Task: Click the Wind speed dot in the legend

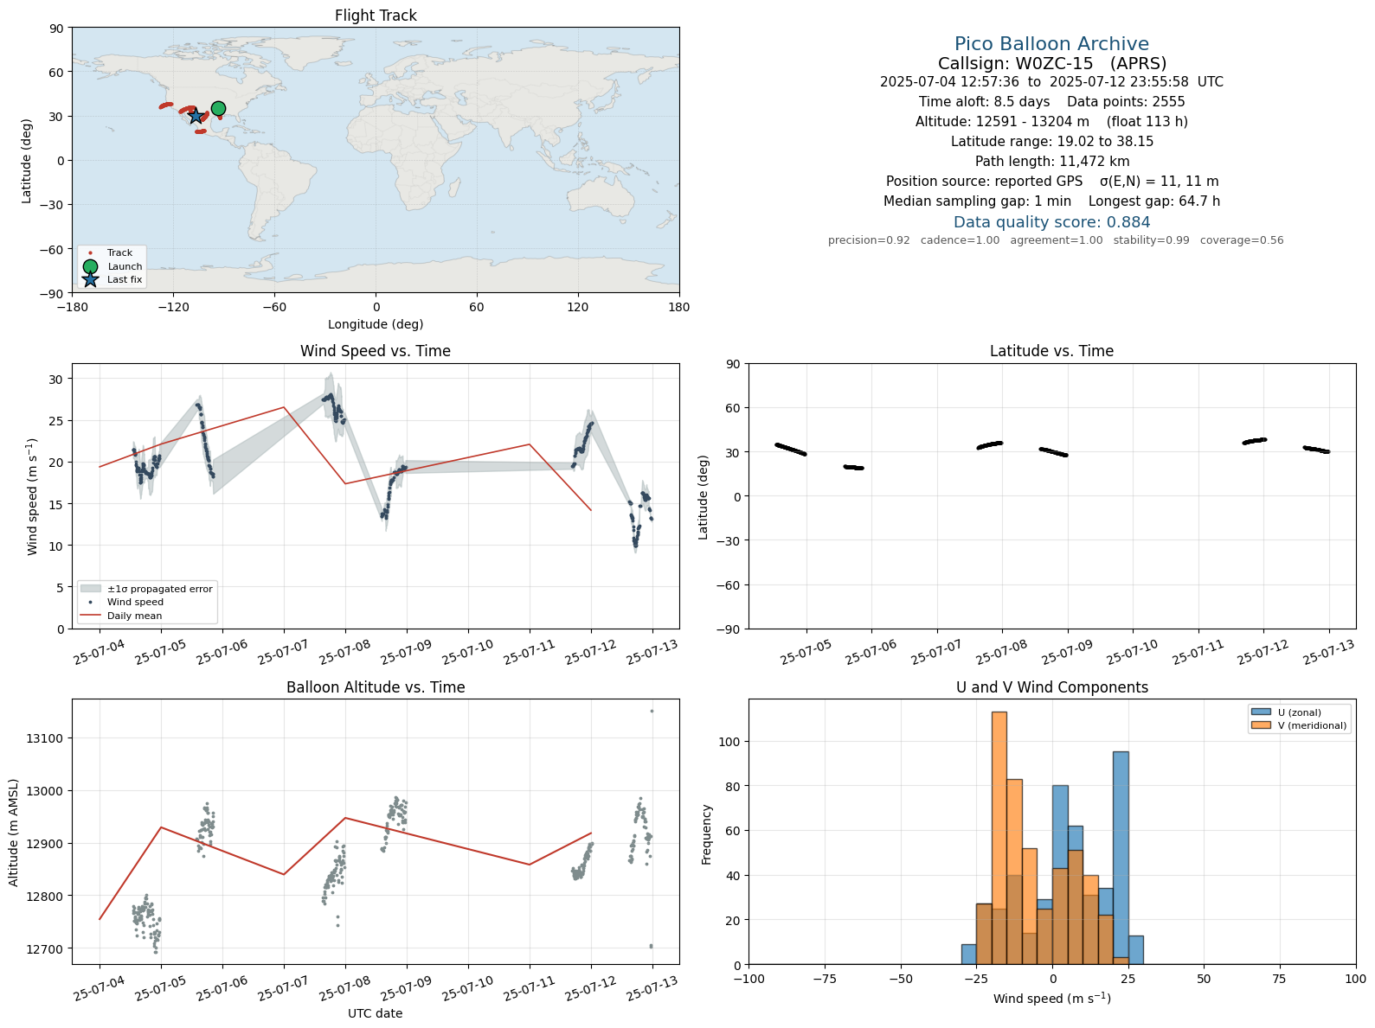Action: (x=91, y=602)
